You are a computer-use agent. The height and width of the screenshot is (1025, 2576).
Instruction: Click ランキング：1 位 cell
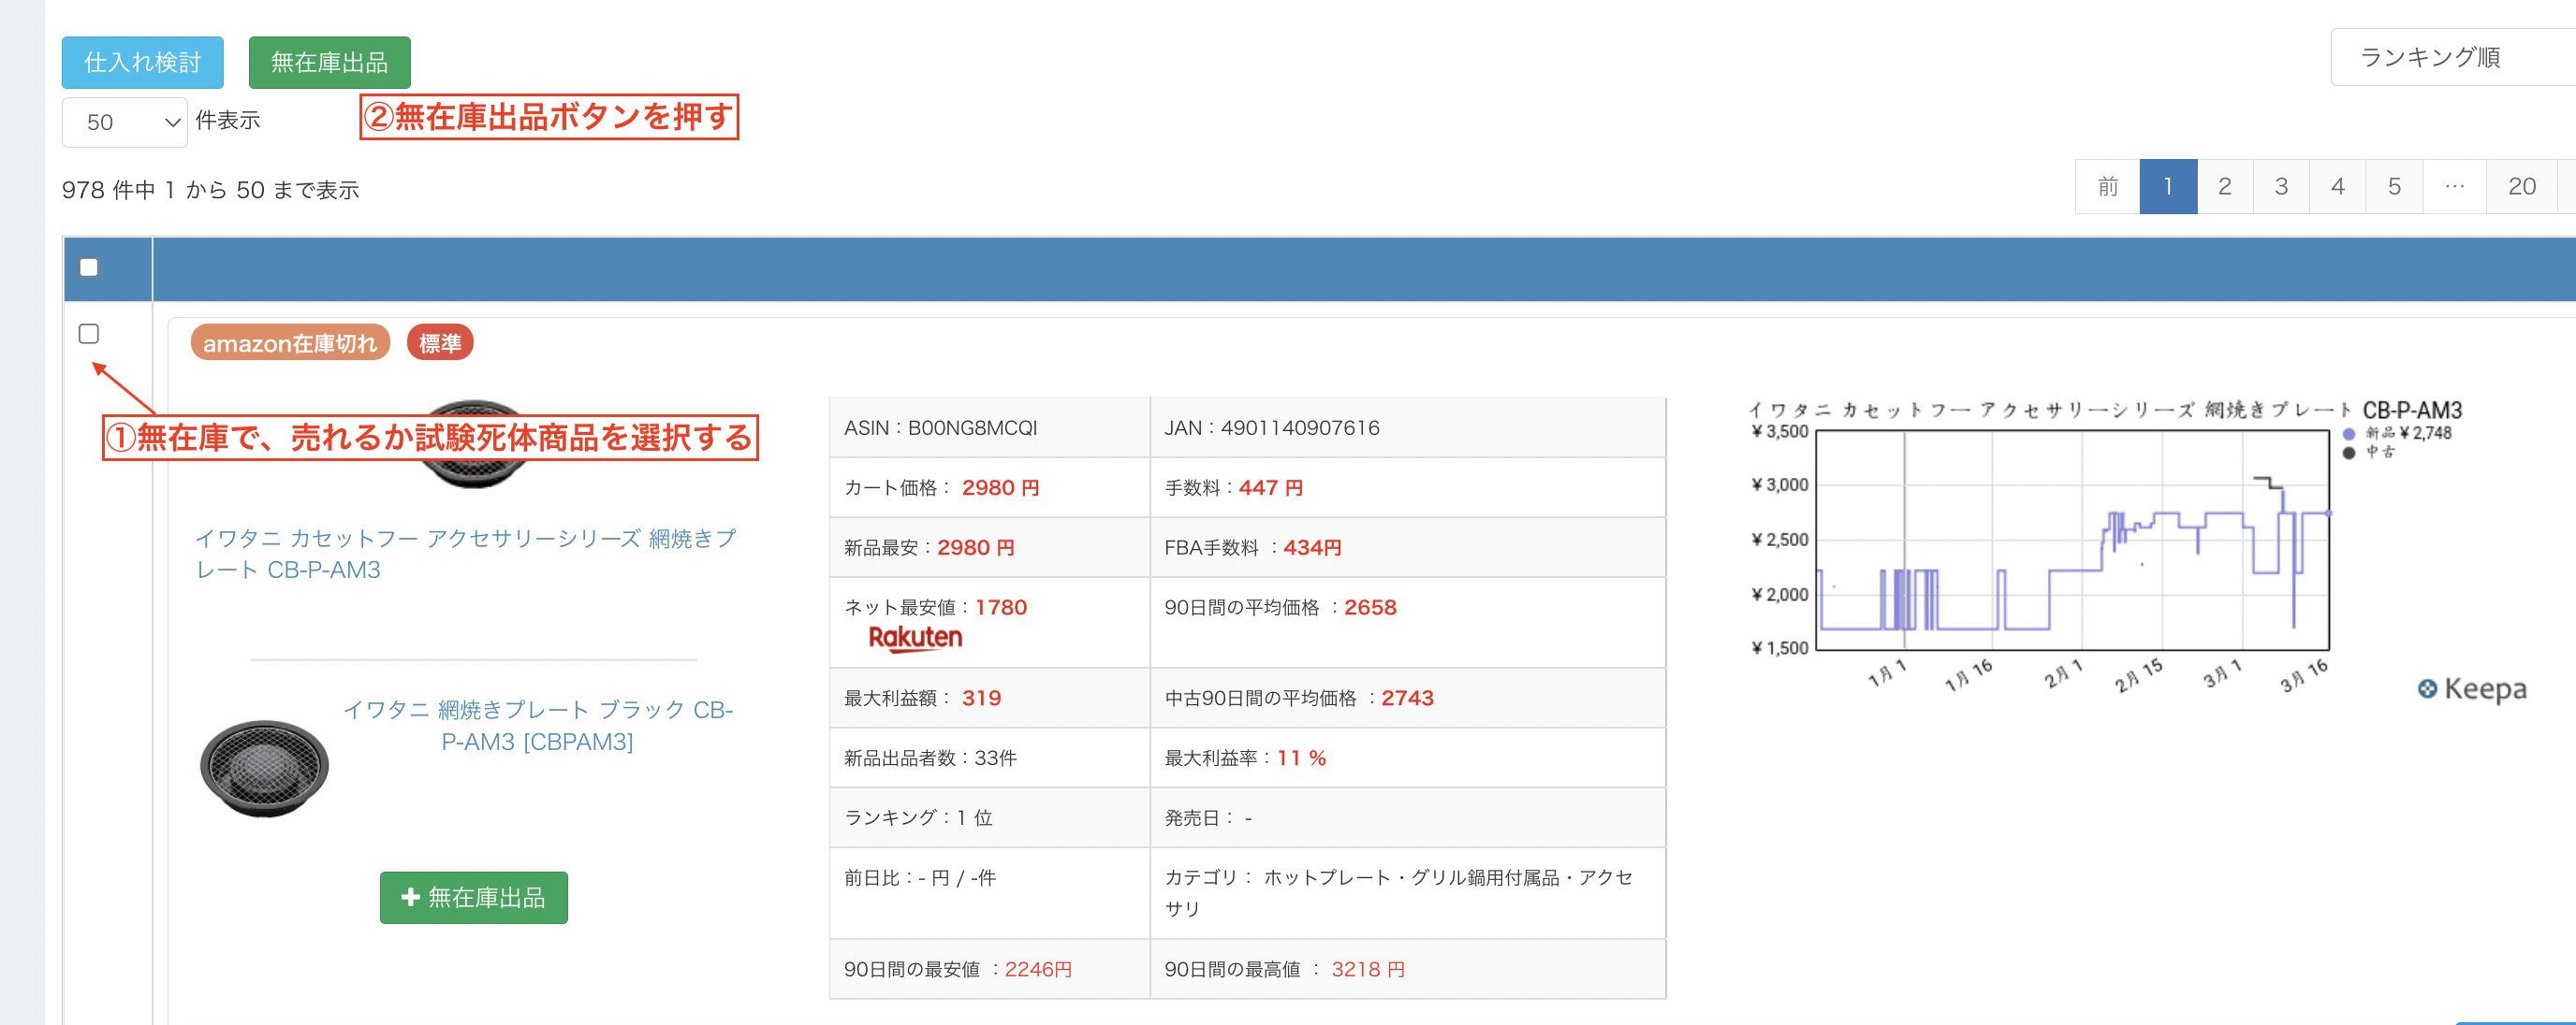point(989,817)
